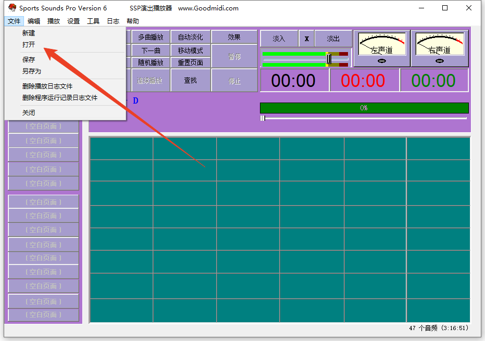Toggle 多曲播放 multi-track playback
Screen dimensions: 485x341
pyautogui.click(x=151, y=37)
